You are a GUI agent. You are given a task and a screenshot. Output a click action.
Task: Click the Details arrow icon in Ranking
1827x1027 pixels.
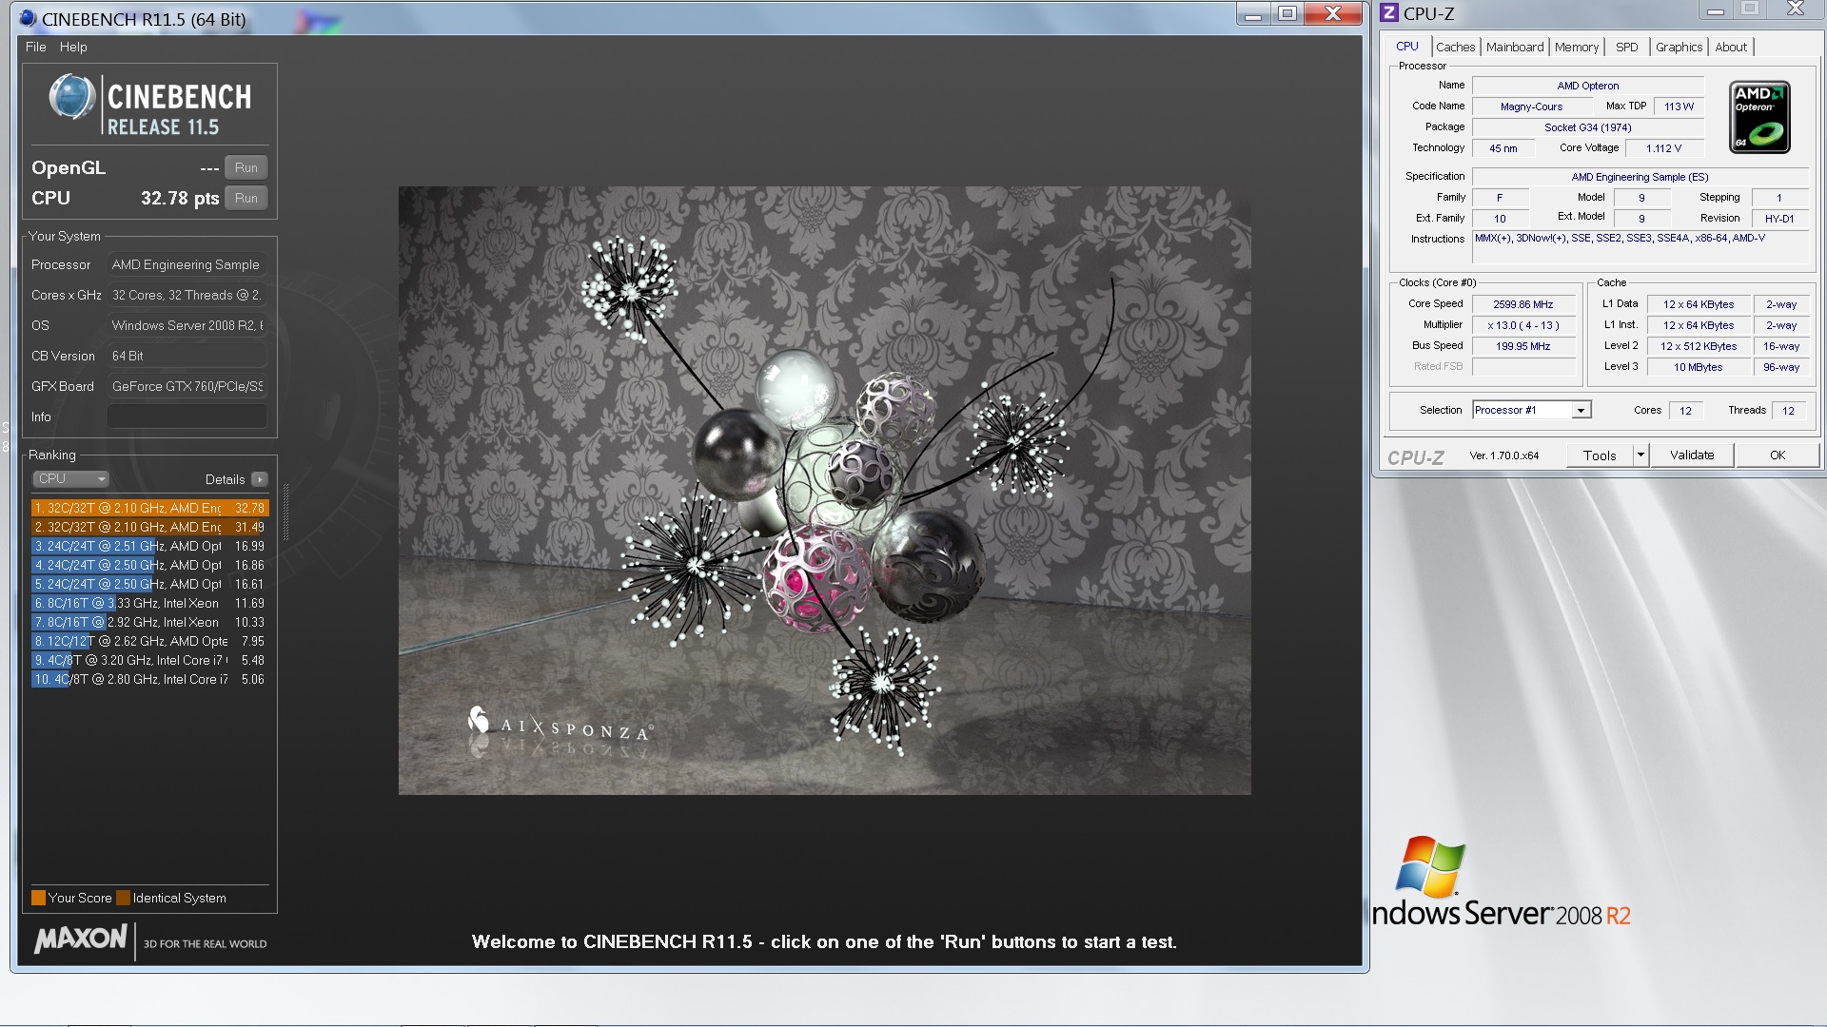pos(260,479)
